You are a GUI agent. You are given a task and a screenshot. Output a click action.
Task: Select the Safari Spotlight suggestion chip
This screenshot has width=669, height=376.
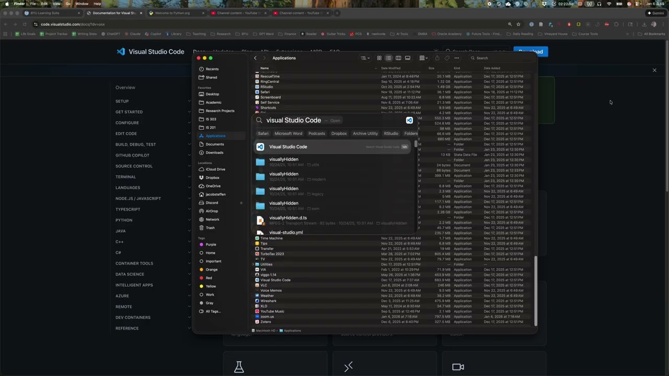tap(263, 134)
